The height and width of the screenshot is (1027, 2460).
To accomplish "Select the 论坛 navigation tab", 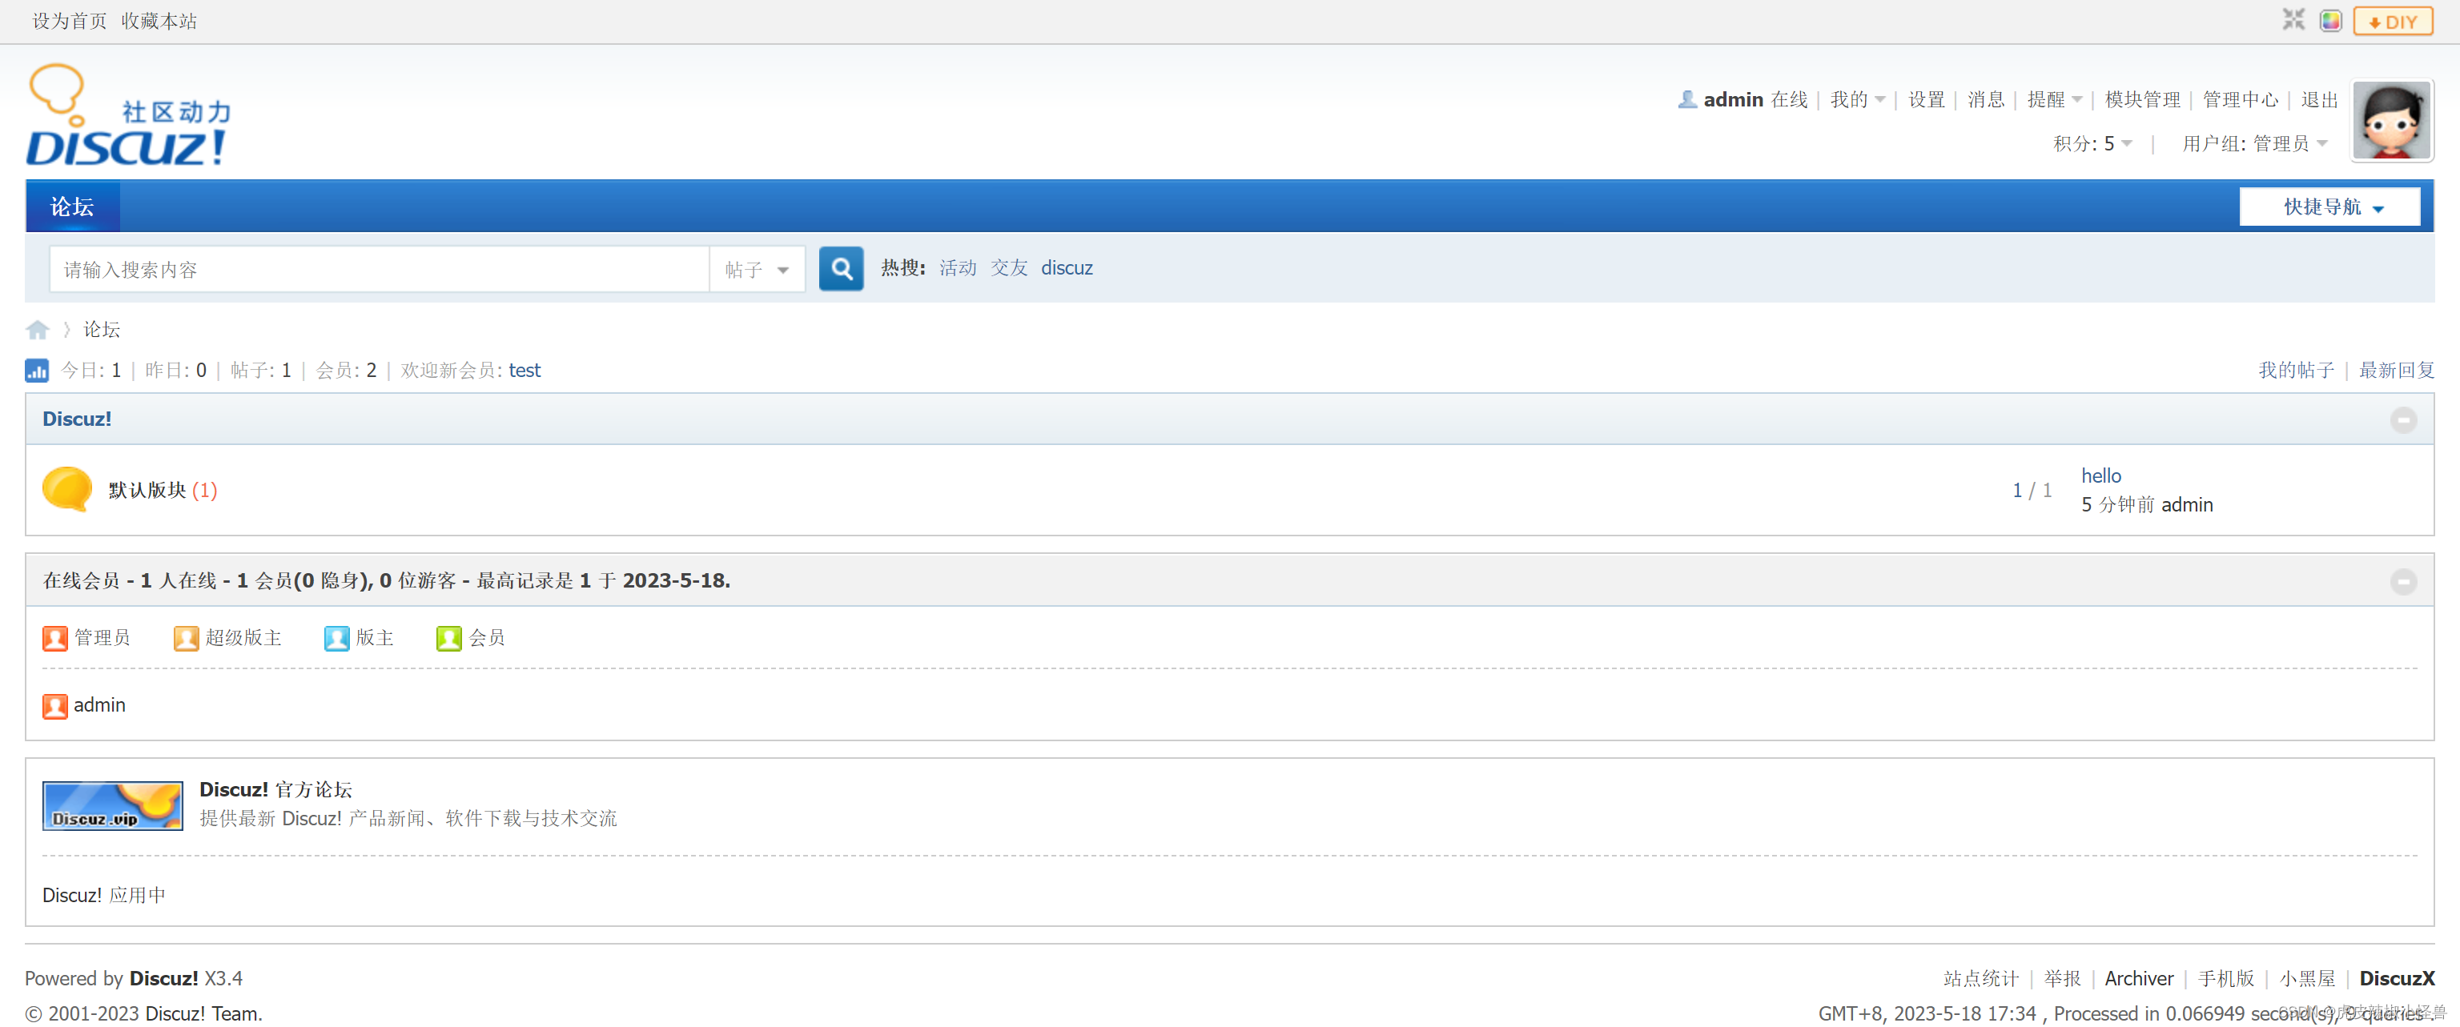I will [71, 207].
